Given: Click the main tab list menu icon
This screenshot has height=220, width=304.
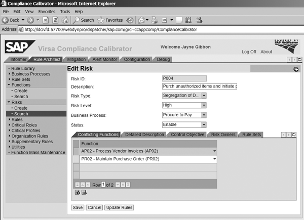Looking at the screenshot, I should click(x=299, y=60).
